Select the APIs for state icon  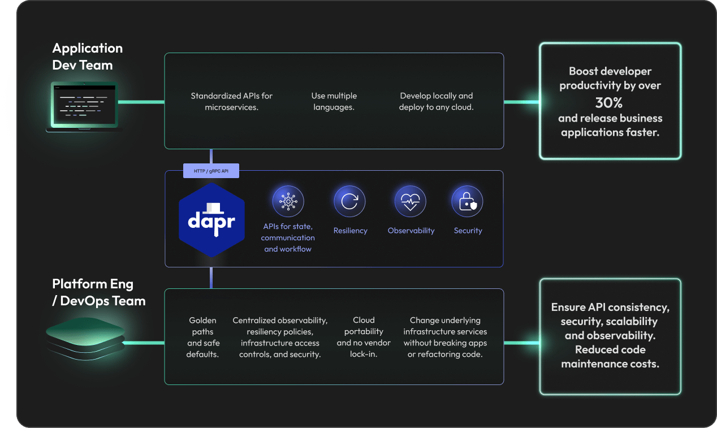tap(288, 201)
